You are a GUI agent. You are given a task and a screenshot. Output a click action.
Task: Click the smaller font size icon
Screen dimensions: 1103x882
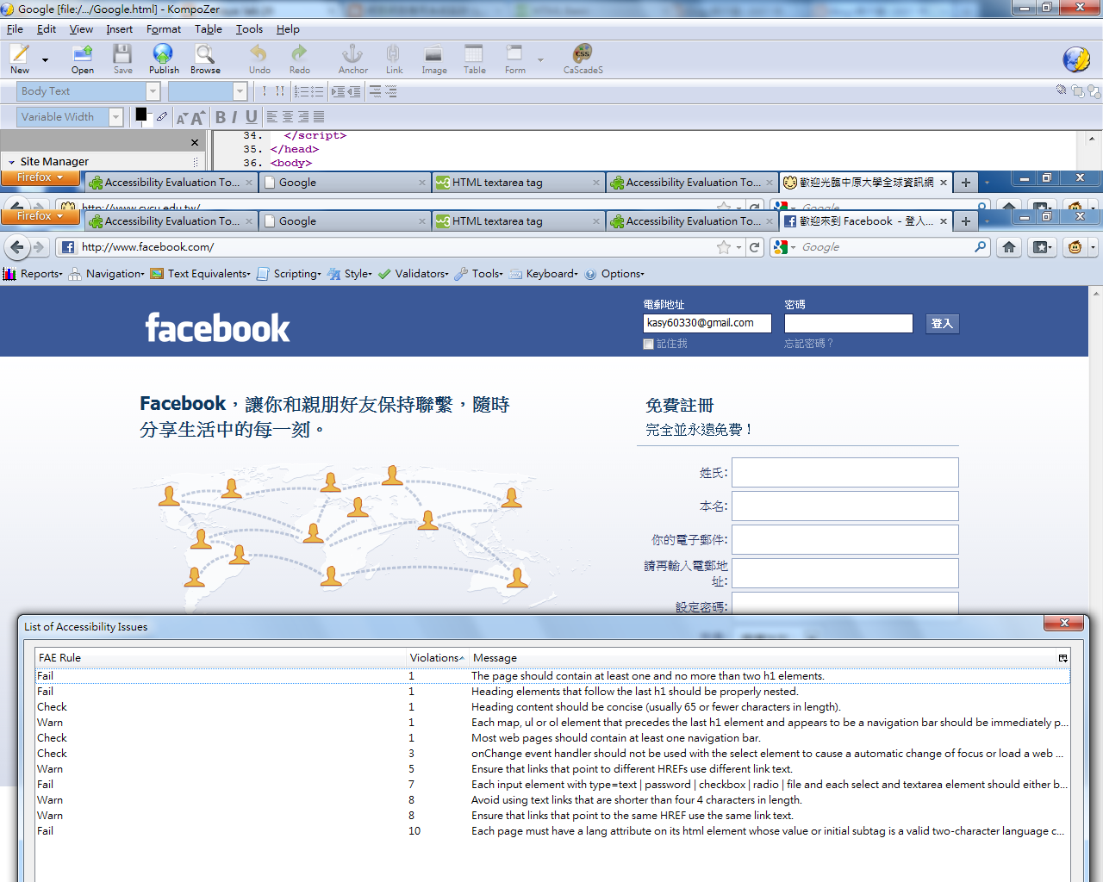[x=182, y=118]
